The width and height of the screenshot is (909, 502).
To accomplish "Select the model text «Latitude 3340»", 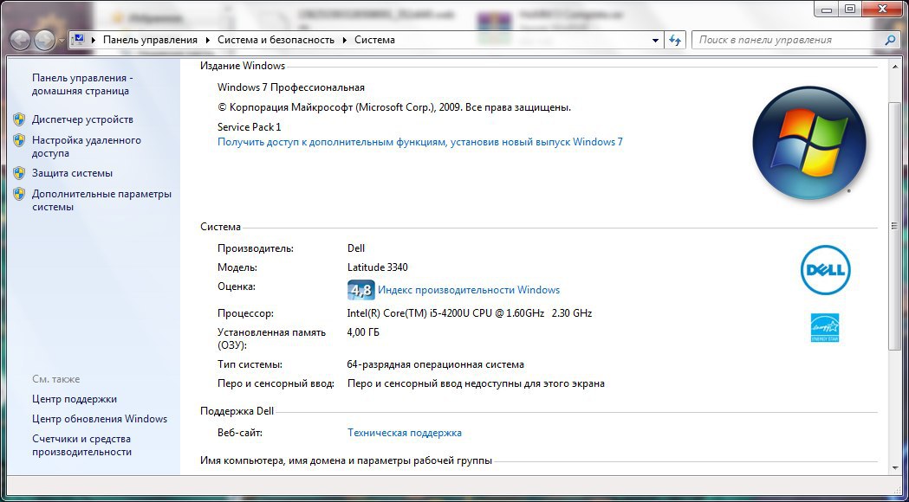I will (378, 267).
